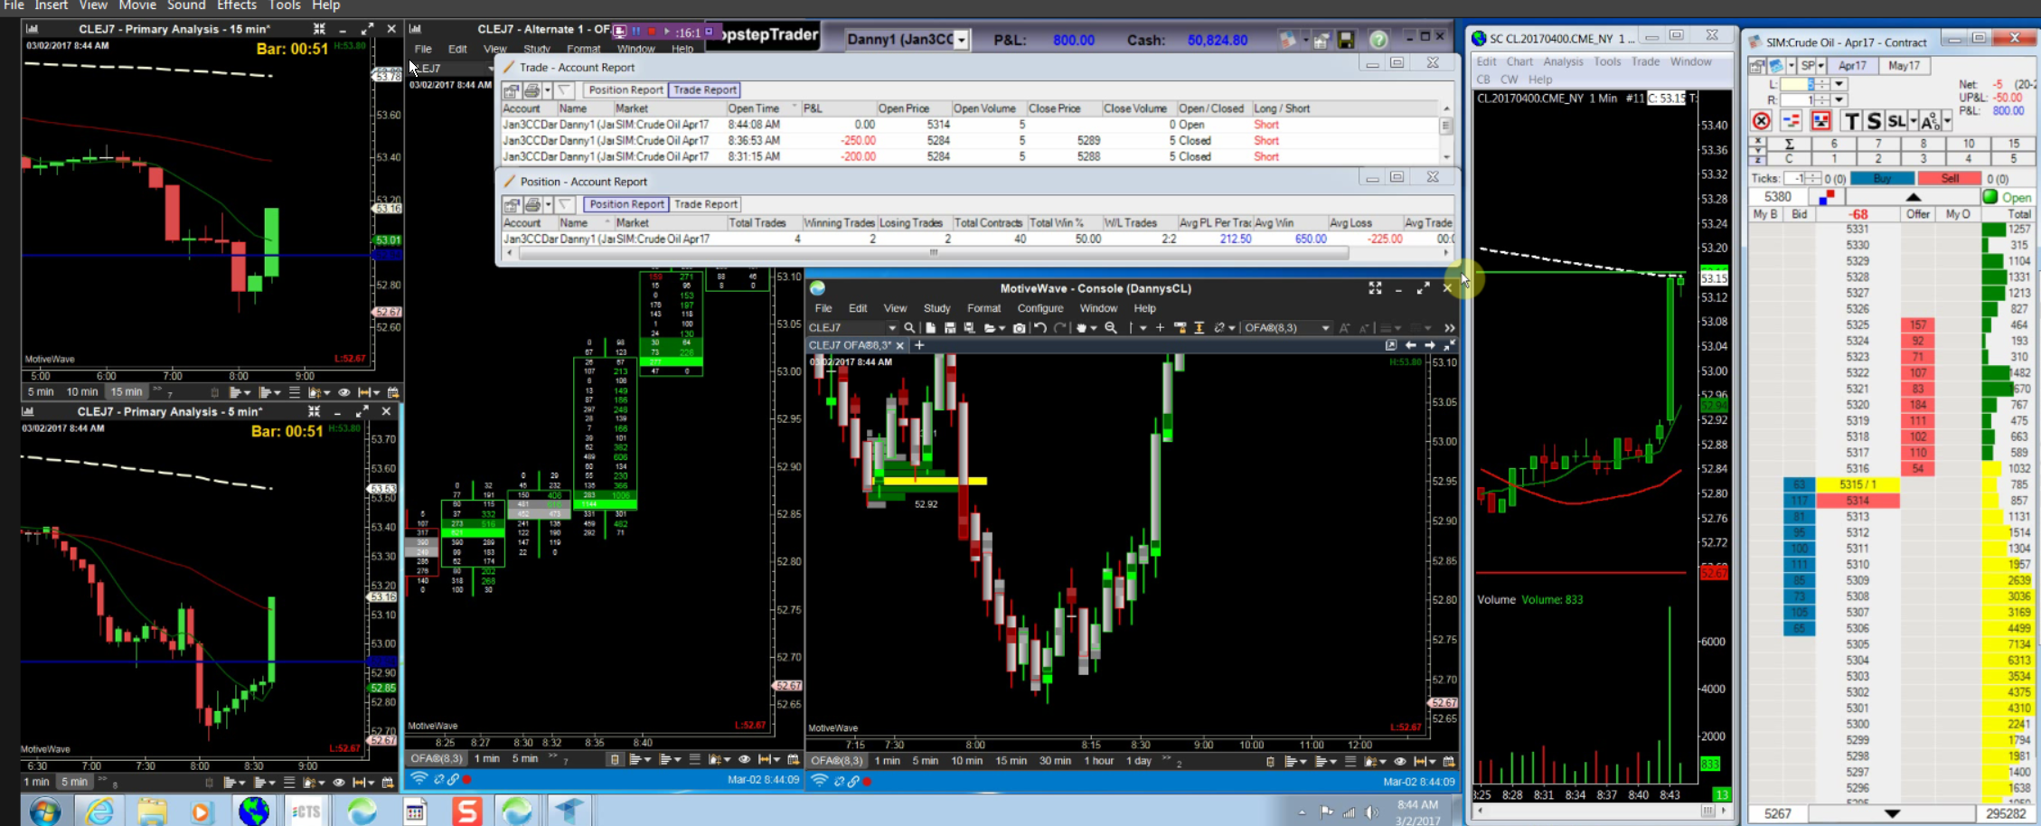The image size is (2041, 826).
Task: Click the print icon in Trade Account Report
Action: pos(532,90)
